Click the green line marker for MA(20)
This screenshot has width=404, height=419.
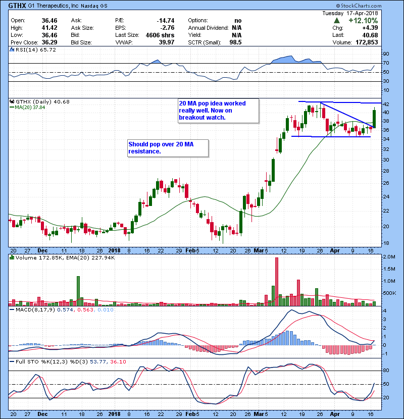tap(12, 108)
